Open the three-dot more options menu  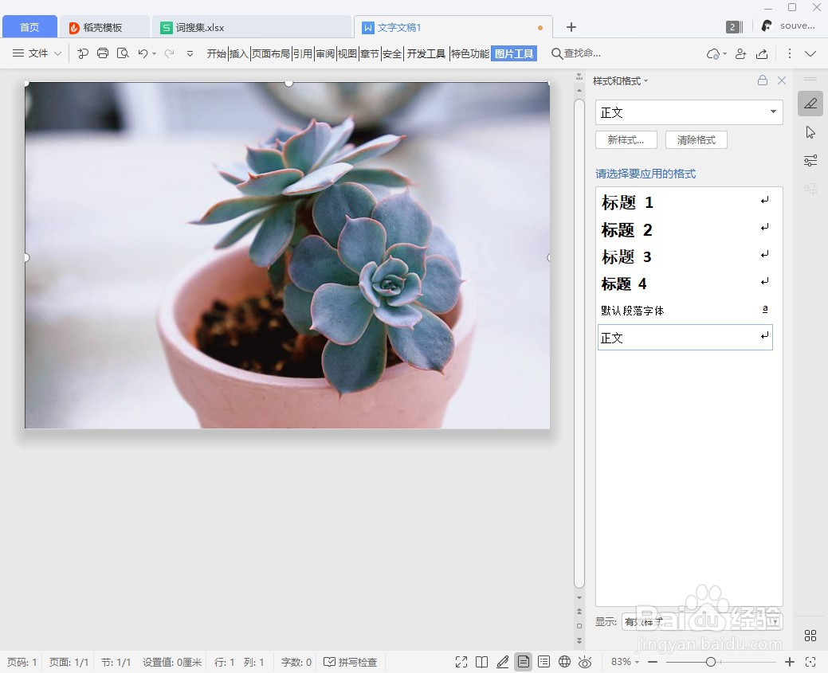pos(790,54)
